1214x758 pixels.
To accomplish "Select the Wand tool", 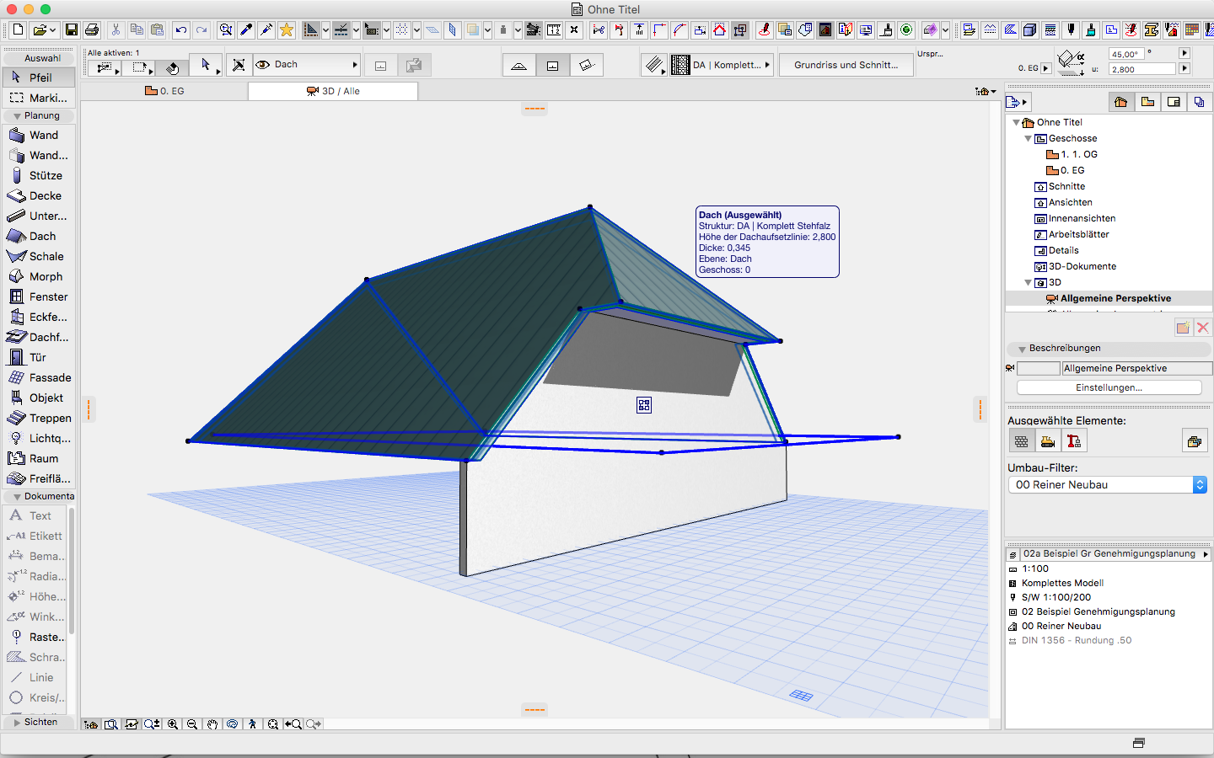I will [39, 135].
